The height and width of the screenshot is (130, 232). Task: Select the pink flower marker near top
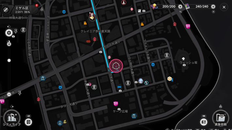[x=132, y=9]
